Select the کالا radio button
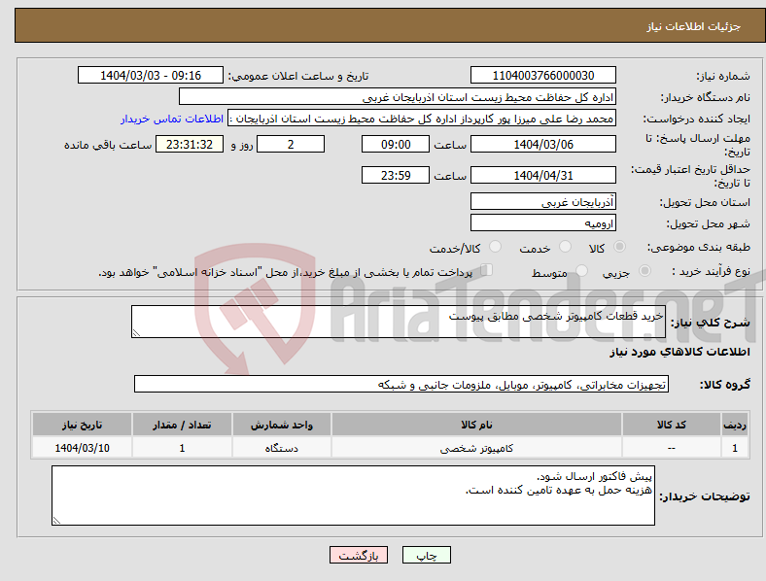766x581 pixels. [x=619, y=247]
